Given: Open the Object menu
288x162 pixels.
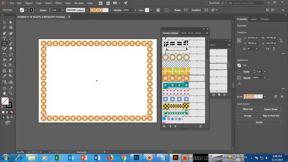Looking at the screenshot, I should [29, 3].
